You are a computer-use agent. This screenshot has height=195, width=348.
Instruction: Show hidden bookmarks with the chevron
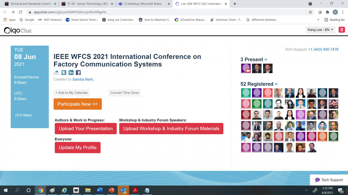[318, 20]
